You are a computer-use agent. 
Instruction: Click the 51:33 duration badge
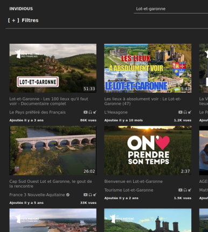[89, 88]
